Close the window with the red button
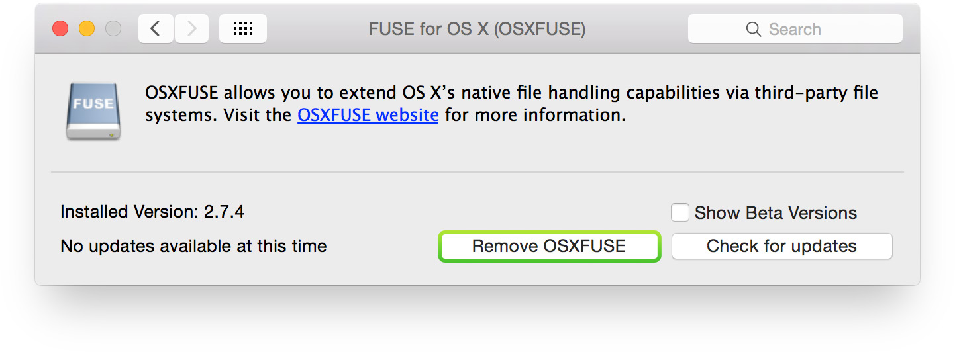Image resolution: width=955 pixels, height=352 pixels. 60,29
